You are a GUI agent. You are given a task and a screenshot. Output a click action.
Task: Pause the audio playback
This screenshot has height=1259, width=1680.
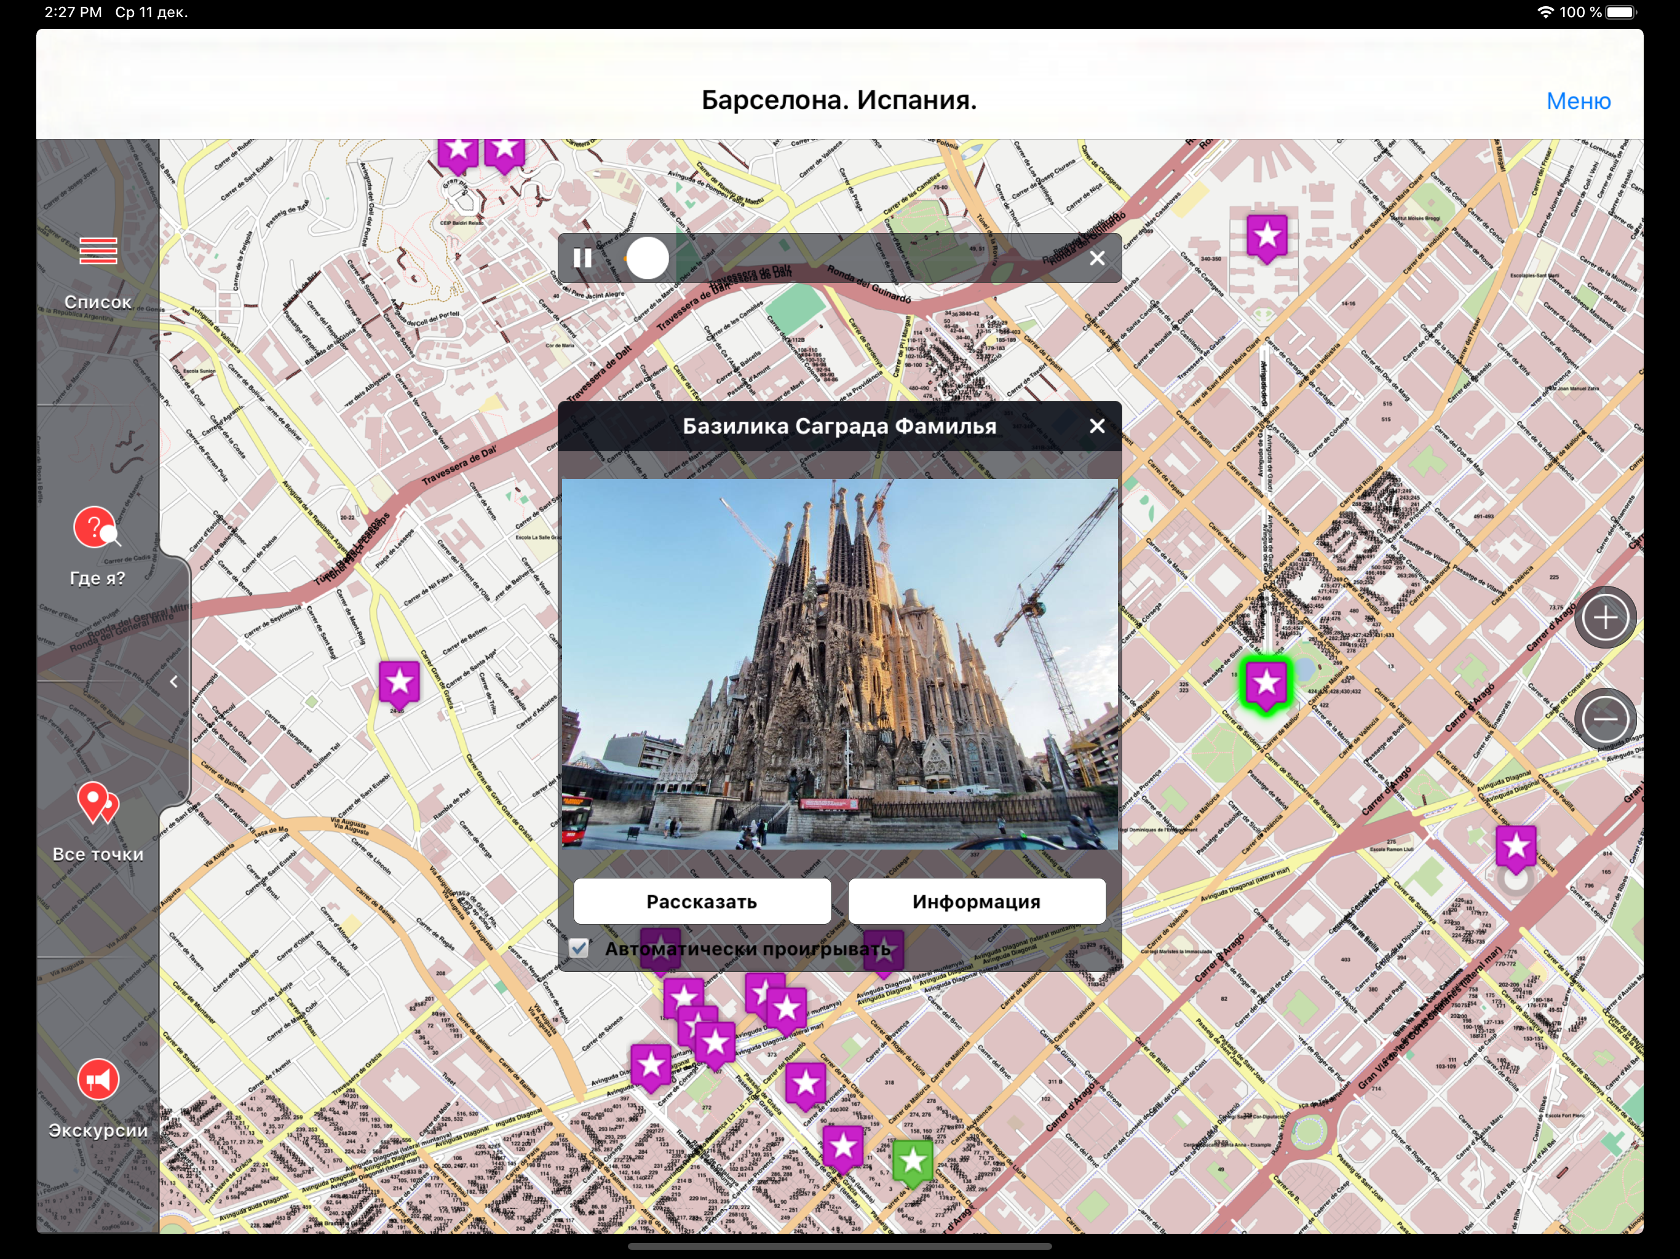click(x=582, y=258)
